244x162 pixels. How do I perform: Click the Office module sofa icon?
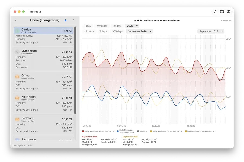click(x=17, y=77)
